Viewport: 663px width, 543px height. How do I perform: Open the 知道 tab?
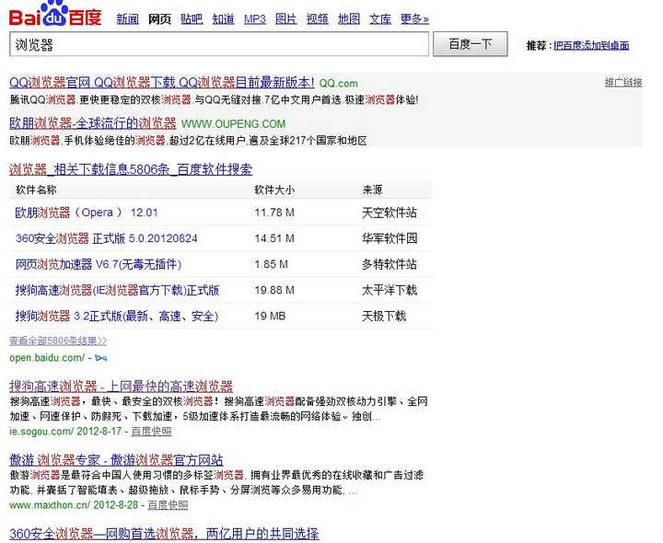(223, 19)
